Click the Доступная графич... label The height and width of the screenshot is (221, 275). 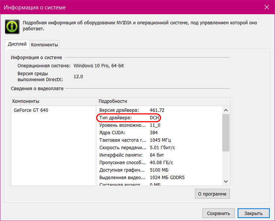[122, 170]
